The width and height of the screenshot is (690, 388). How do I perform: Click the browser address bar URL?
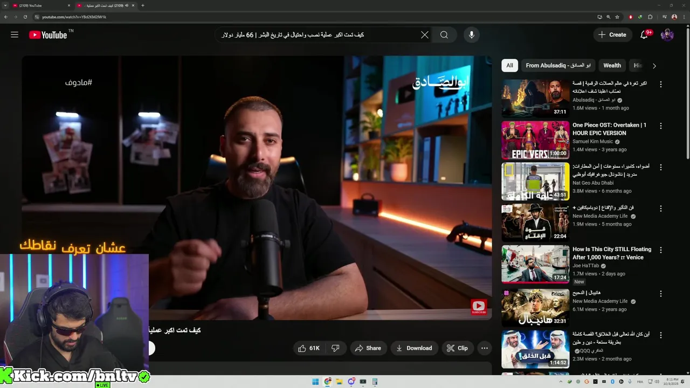[74, 17]
